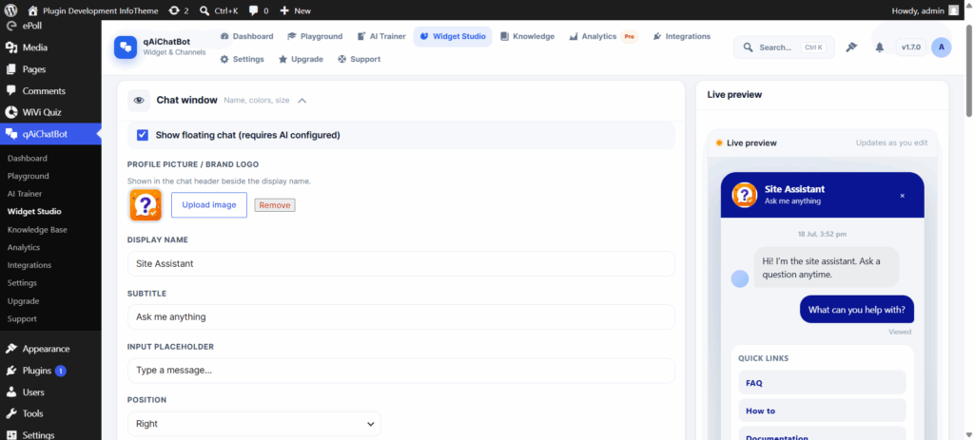Click the Display Name input field
Screen dimensions: 974x440
coord(400,264)
